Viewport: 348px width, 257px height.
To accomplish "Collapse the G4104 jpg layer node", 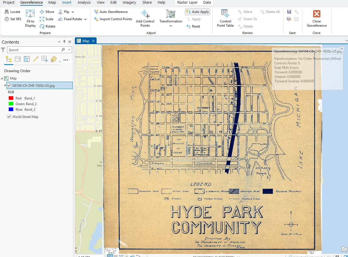I will point(5,85).
